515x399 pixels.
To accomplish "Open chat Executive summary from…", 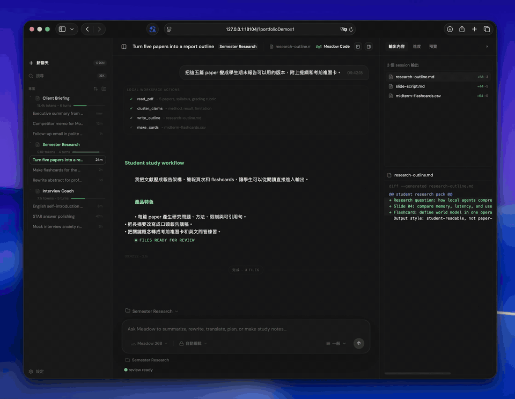I will [68, 114].
